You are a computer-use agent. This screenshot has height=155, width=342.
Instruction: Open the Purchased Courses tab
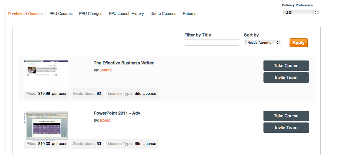pos(25,14)
